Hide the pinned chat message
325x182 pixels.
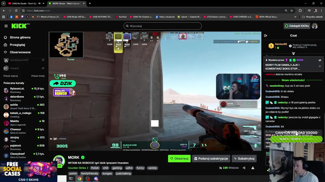[x=320, y=60]
